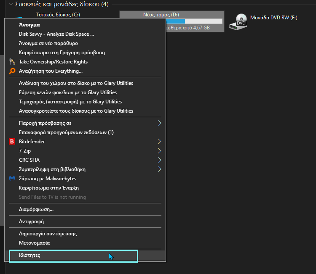
Task: Choose Μετονομασία to rename the drive
Action: (x=85, y=243)
